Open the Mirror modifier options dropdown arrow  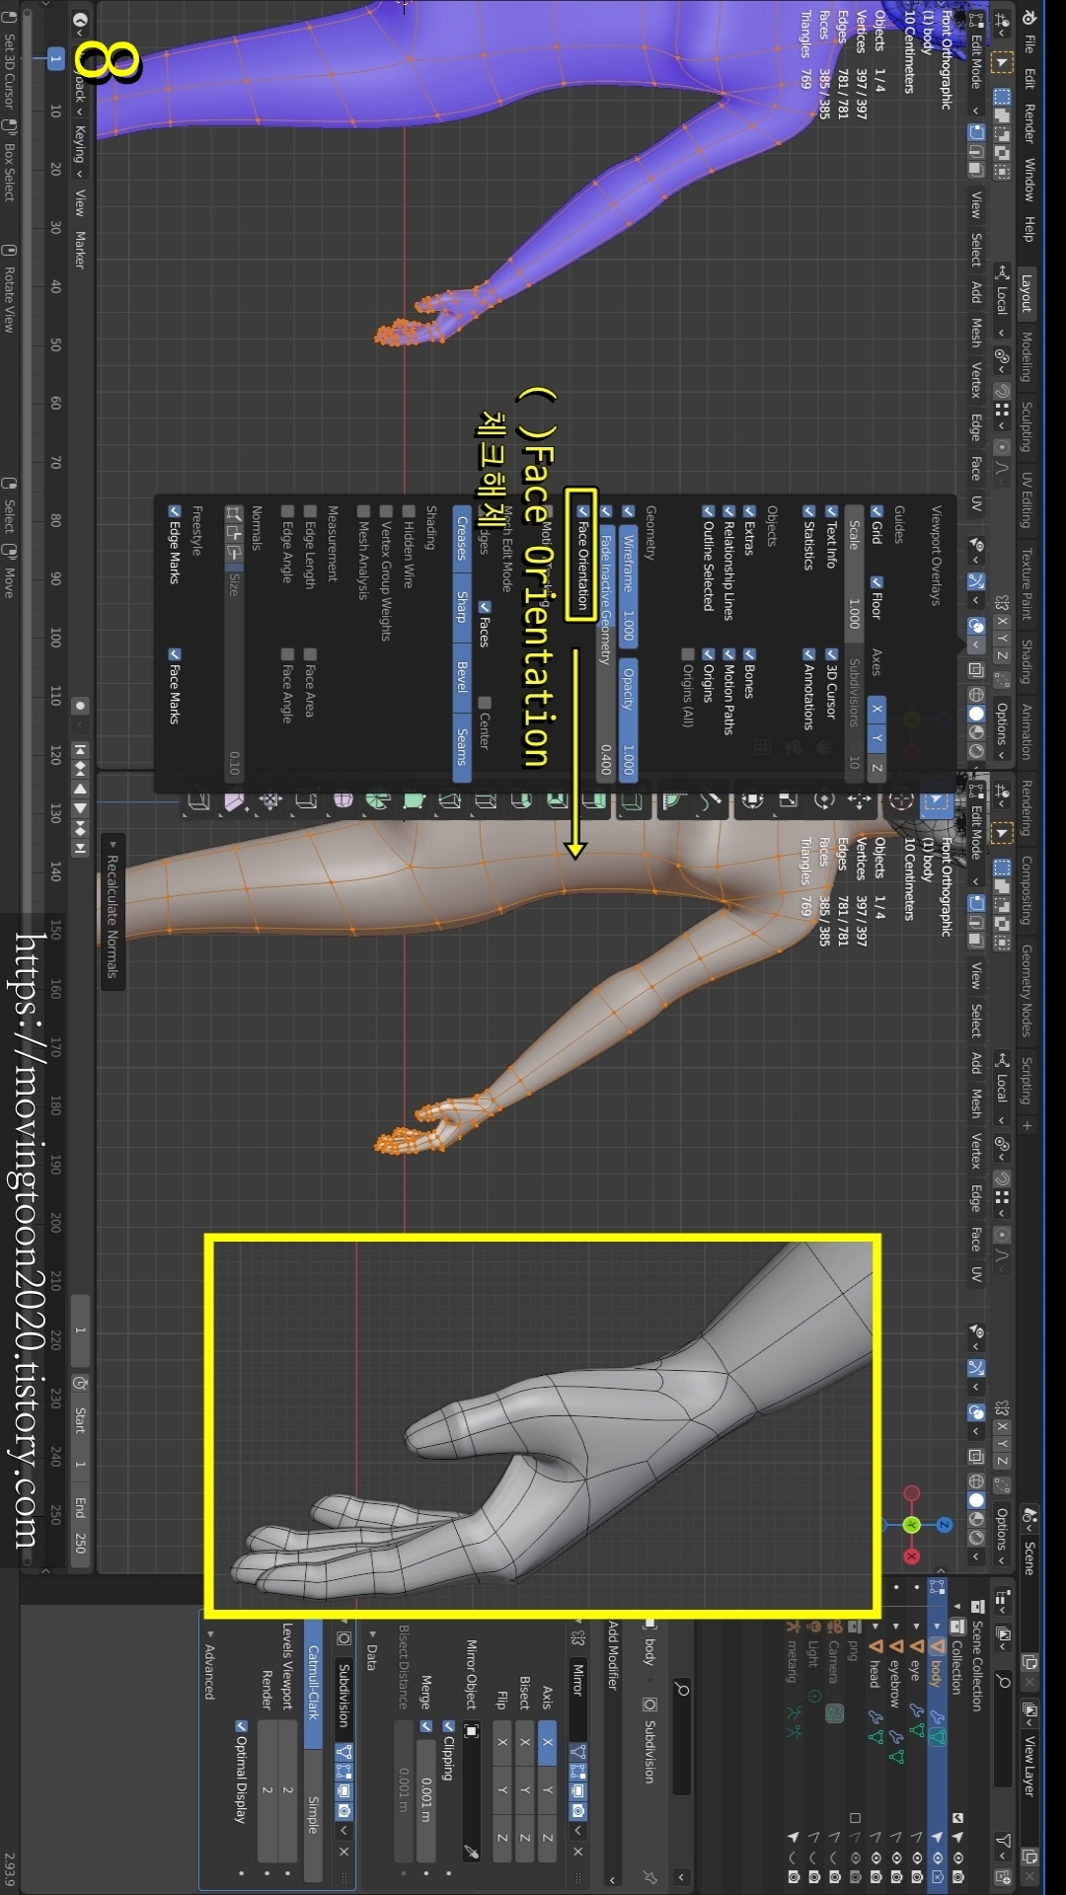click(577, 1832)
